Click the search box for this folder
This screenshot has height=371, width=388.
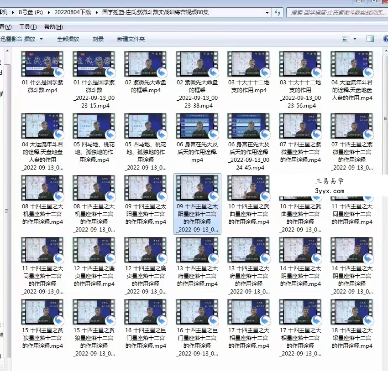(x=337, y=12)
